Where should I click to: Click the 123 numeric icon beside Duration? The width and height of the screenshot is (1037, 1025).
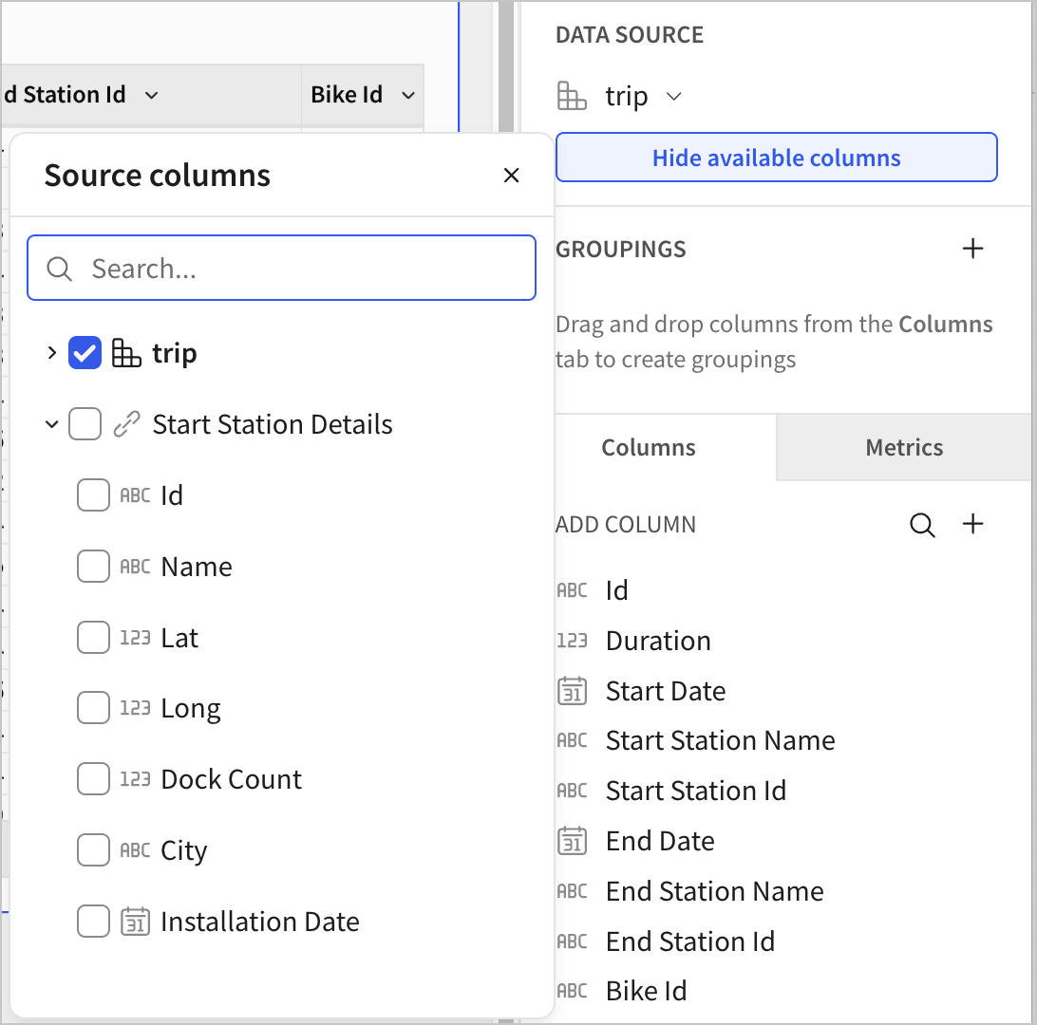click(572, 641)
